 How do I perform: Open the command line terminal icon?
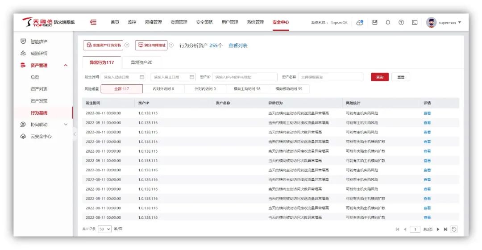click(x=415, y=22)
